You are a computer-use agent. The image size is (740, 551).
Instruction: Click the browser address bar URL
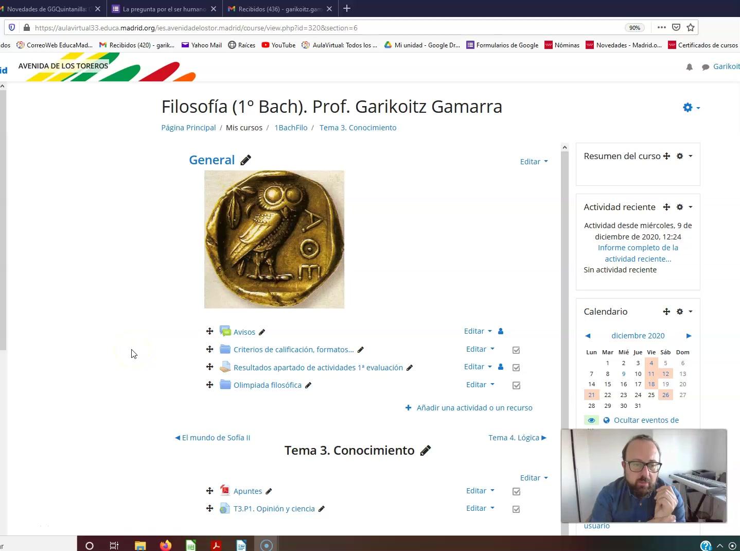pyautogui.click(x=196, y=28)
